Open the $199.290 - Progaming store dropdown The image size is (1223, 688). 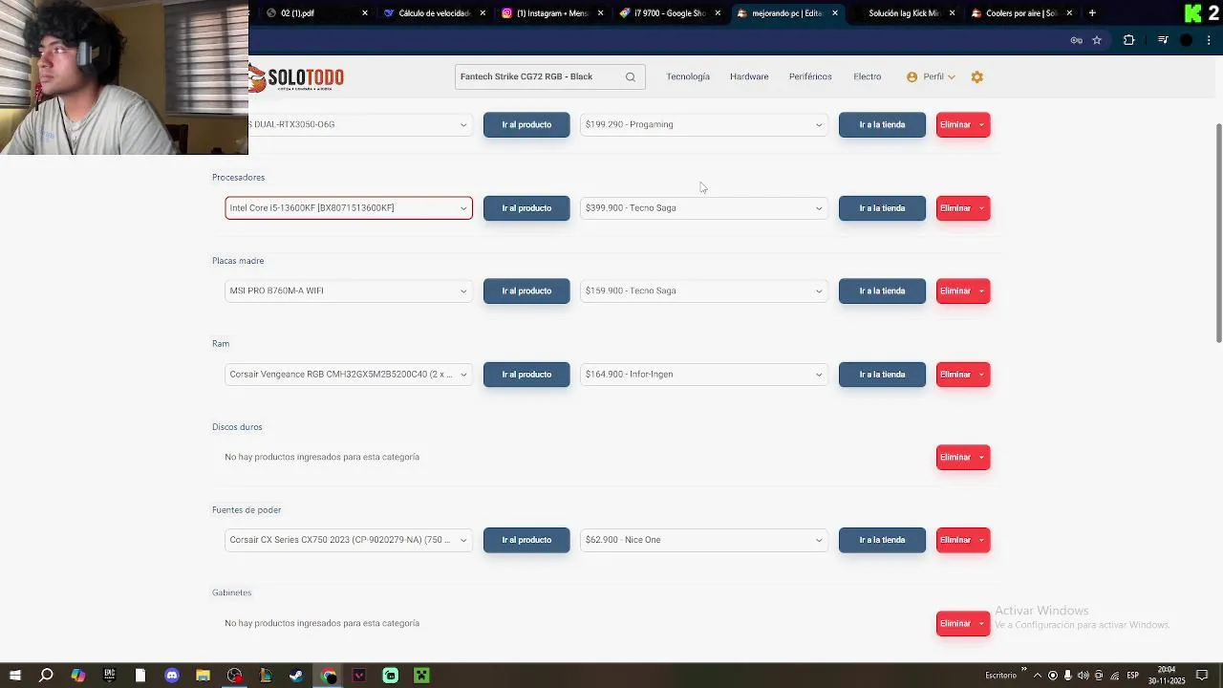tap(703, 125)
